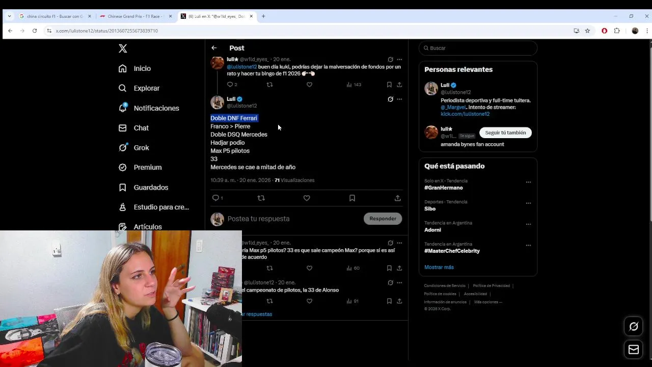The width and height of the screenshot is (652, 367).
Task: Share the '33 de Alonso' reply
Action: click(x=399, y=301)
